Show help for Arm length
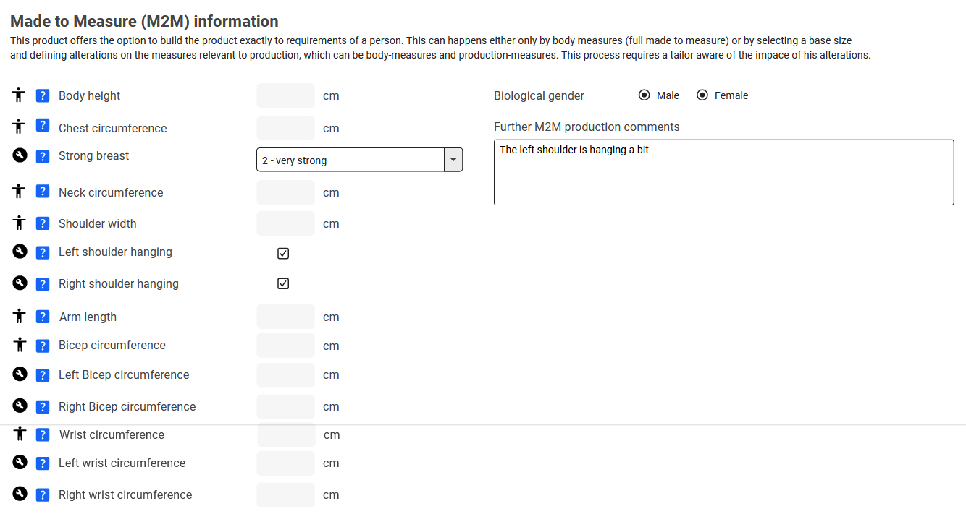The image size is (966, 514). point(43,317)
